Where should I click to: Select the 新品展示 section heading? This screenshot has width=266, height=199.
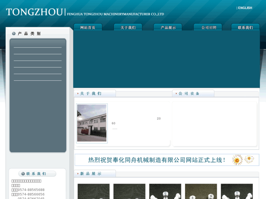[x=91, y=173]
